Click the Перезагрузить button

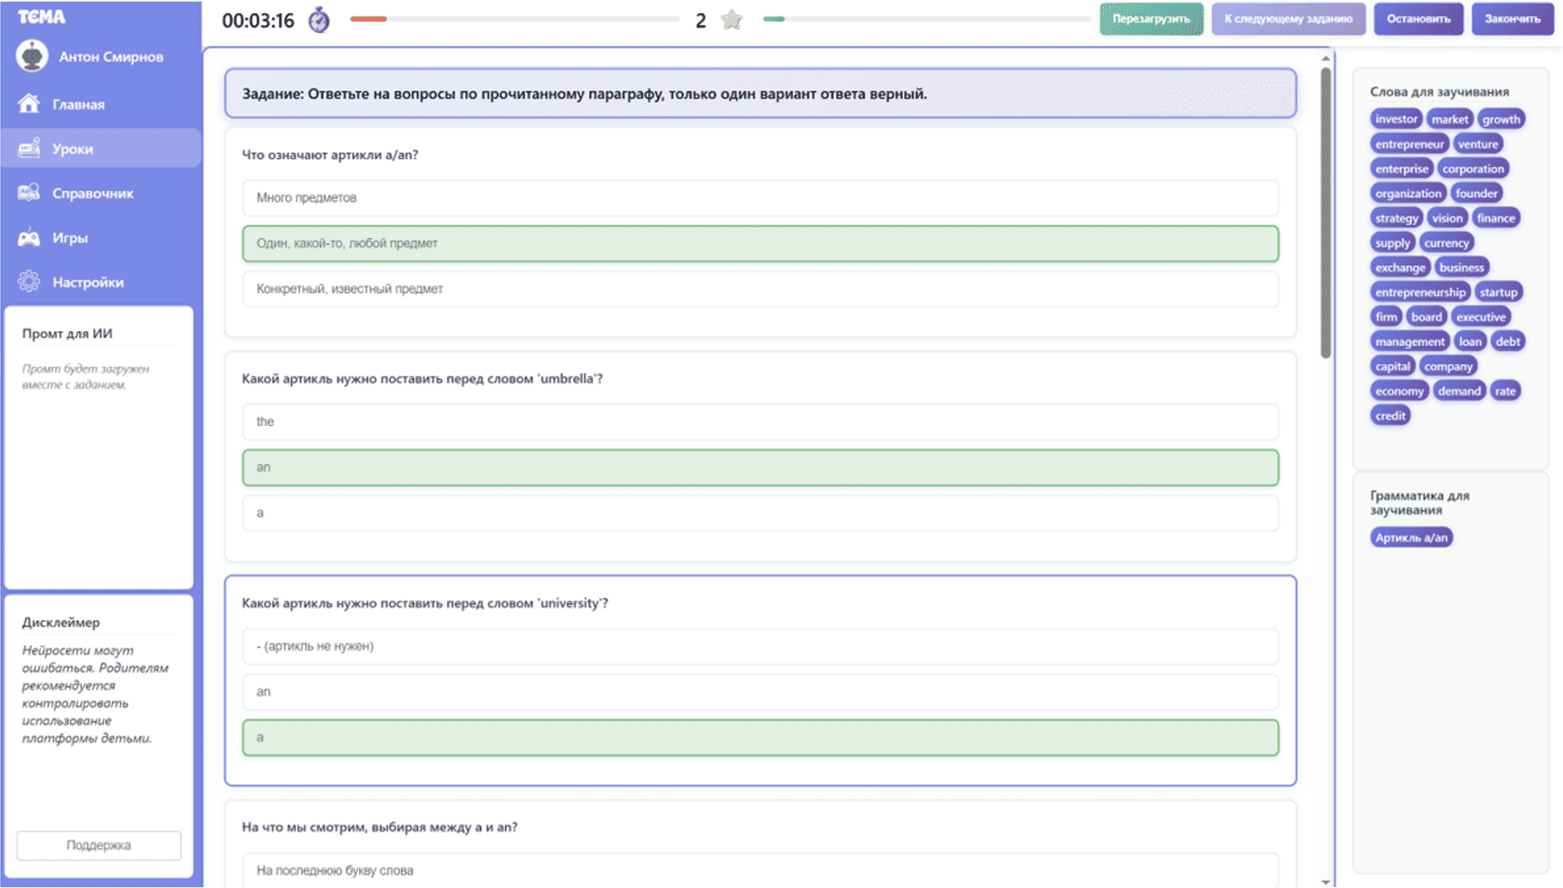[1151, 19]
